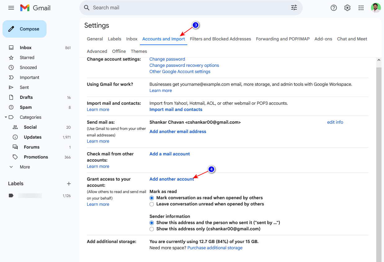Select Show this address only option
Viewport: 384px width, 262px height.
pyautogui.click(x=152, y=229)
